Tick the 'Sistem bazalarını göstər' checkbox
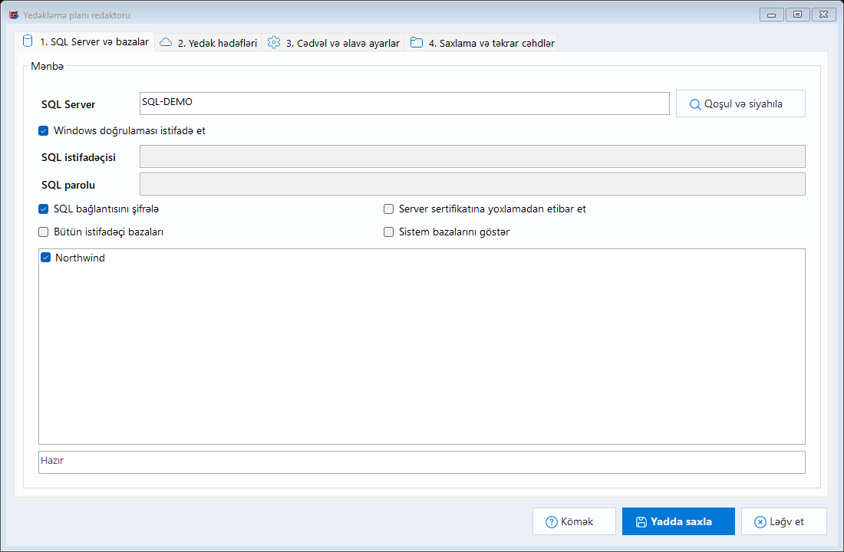This screenshot has width=844, height=552. [389, 232]
